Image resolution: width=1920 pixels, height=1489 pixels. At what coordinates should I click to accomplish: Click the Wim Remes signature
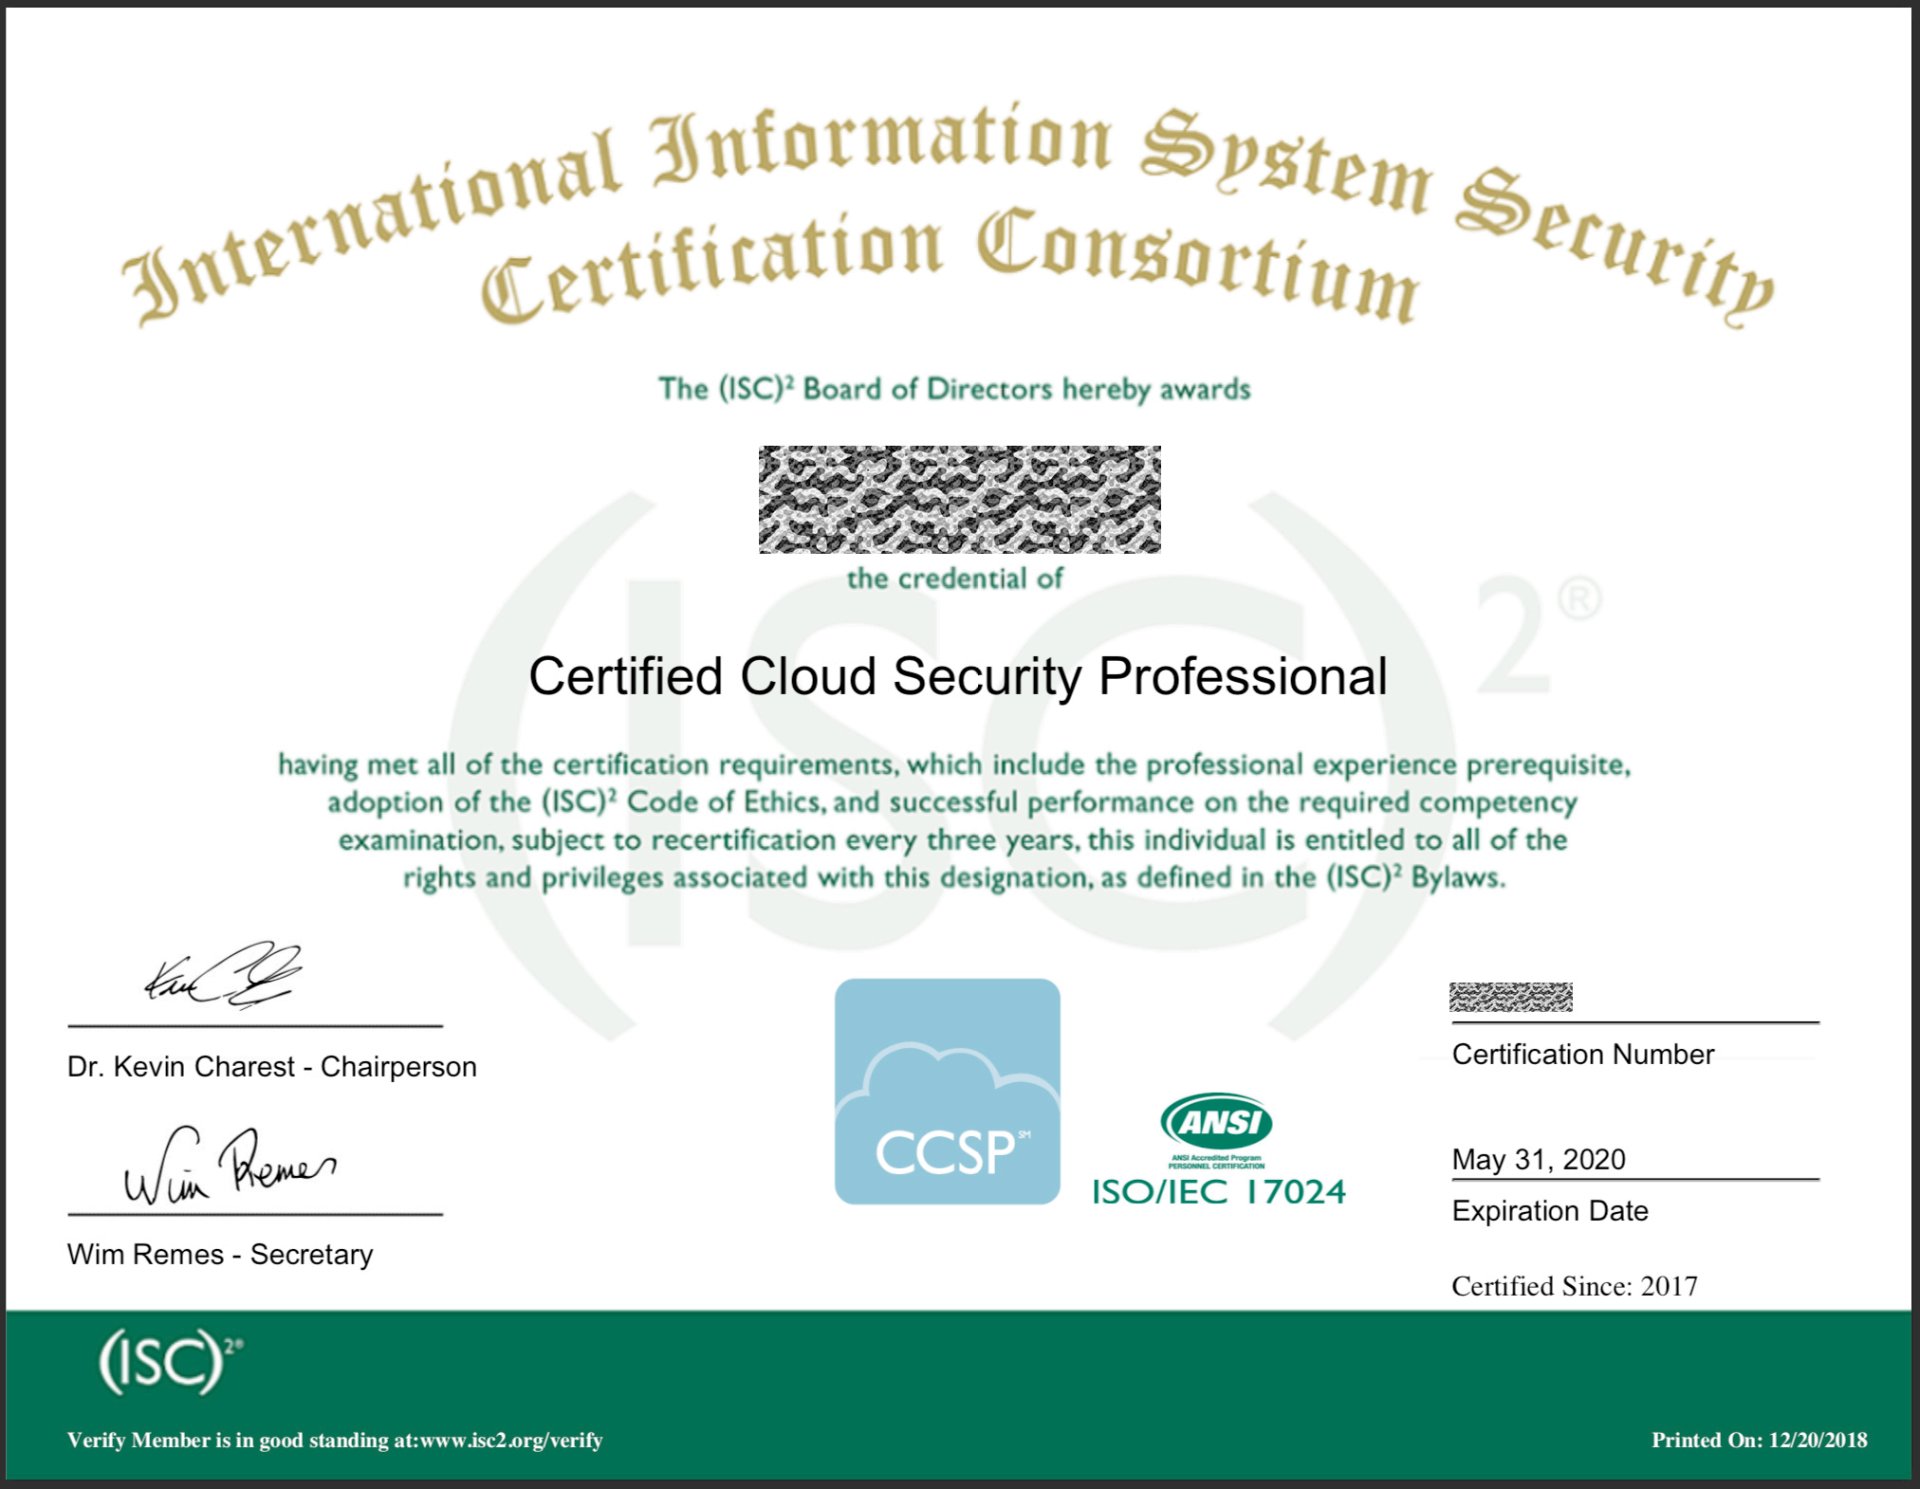click(x=230, y=1167)
